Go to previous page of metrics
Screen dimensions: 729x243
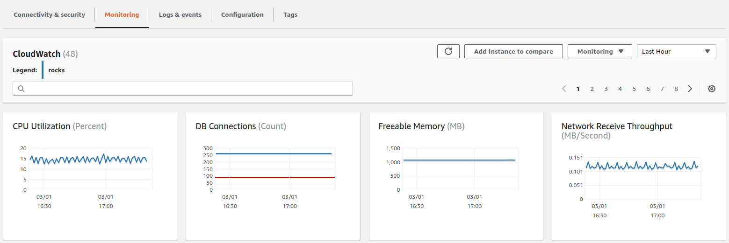coord(564,89)
